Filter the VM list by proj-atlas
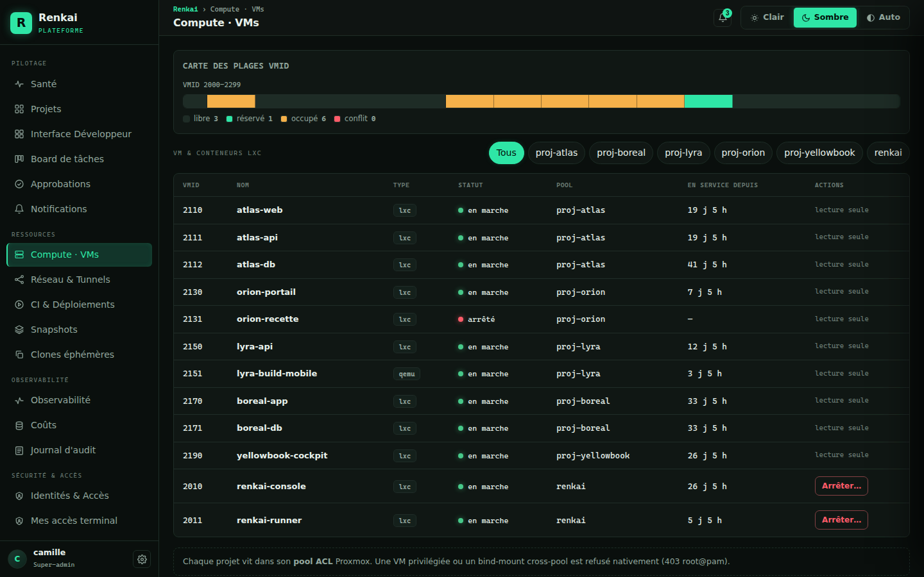924x577 pixels. coord(556,153)
